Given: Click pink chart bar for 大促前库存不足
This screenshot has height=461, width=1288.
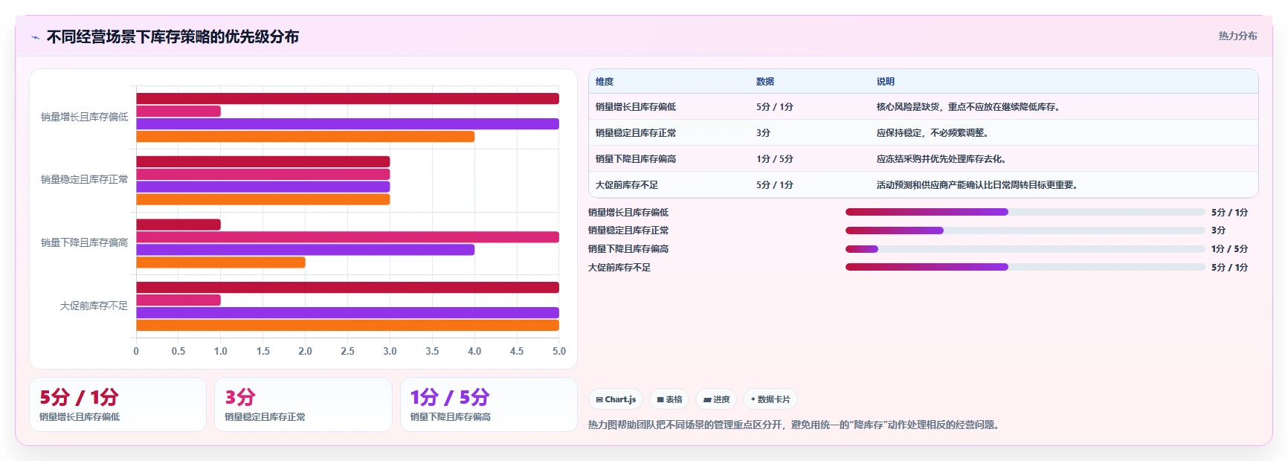Looking at the screenshot, I should pyautogui.click(x=178, y=300).
